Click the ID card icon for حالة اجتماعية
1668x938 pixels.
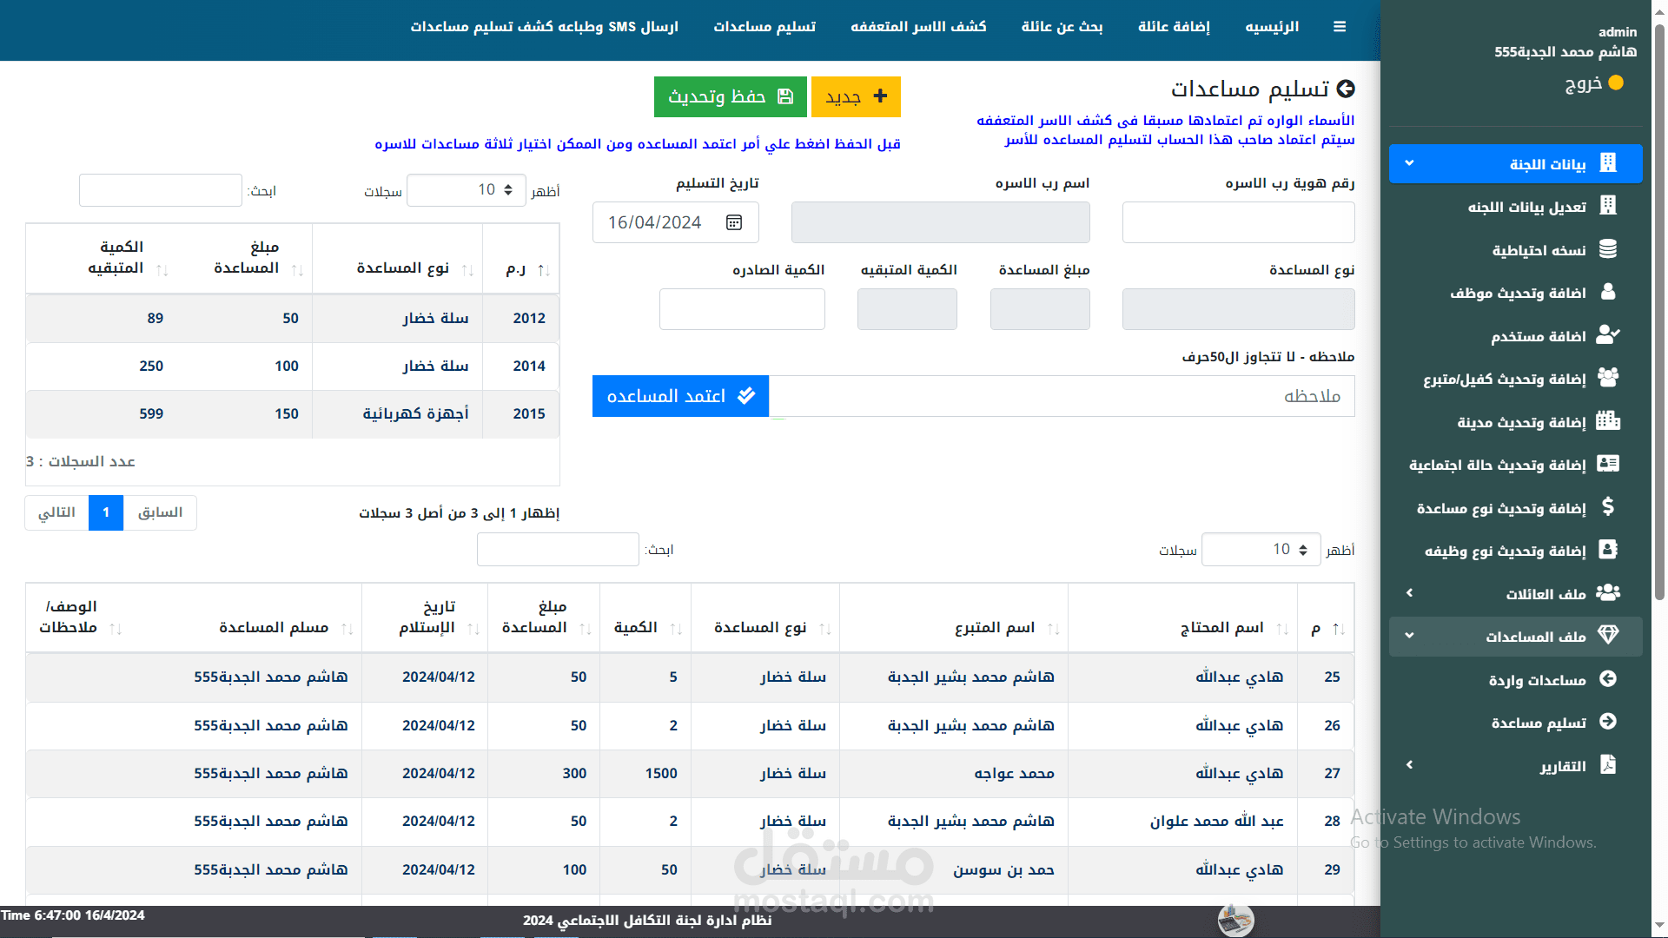click(1608, 464)
